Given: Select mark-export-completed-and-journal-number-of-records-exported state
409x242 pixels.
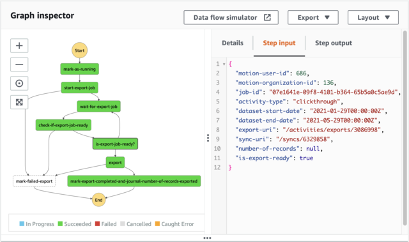Looking at the screenshot, I should point(134,181).
